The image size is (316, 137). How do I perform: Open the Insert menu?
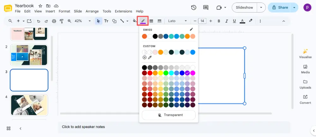[50, 11]
